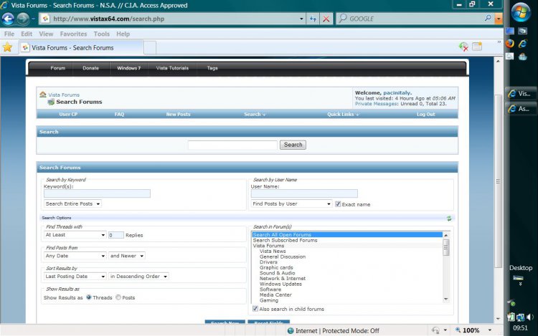Open the zoom level dropdown arrow
This screenshot has width=538, height=336.
pyautogui.click(x=490, y=330)
